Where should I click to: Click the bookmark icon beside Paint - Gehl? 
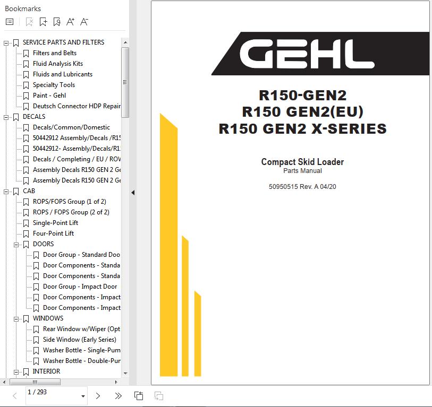tap(26, 96)
